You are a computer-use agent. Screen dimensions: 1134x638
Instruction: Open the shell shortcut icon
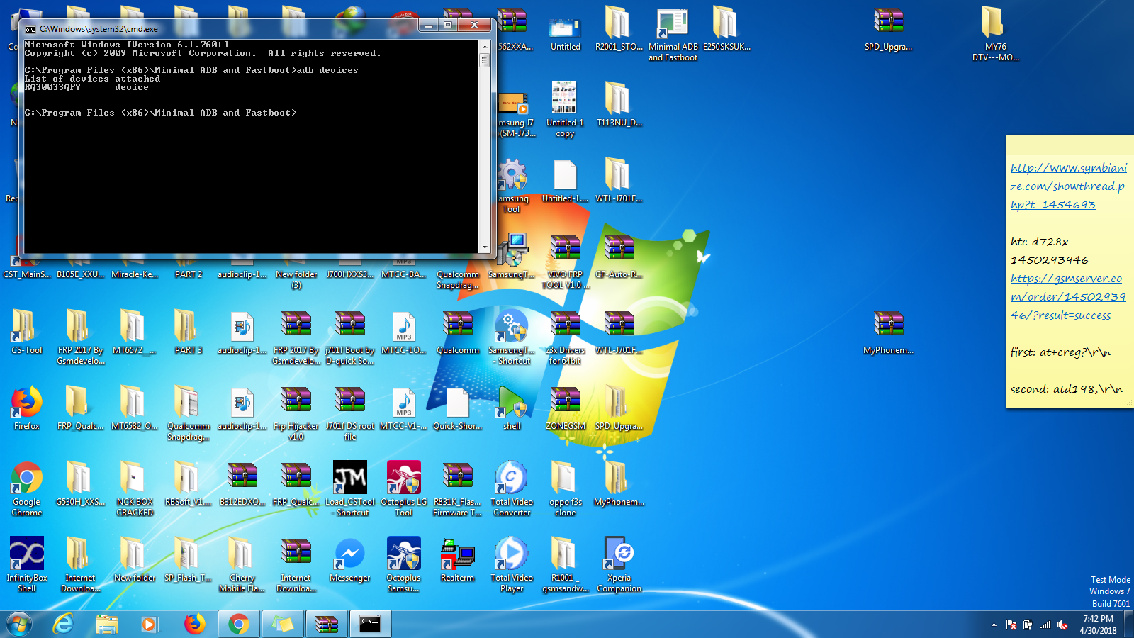[x=511, y=408]
